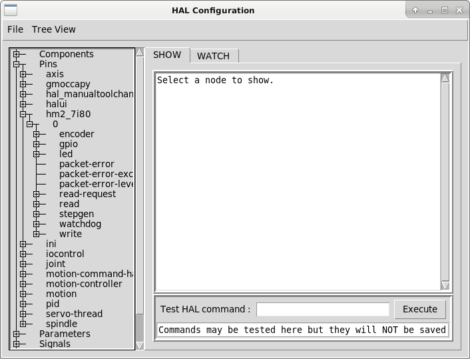Expand the encoder node
Viewport: 470px width, 359px height.
point(36,134)
